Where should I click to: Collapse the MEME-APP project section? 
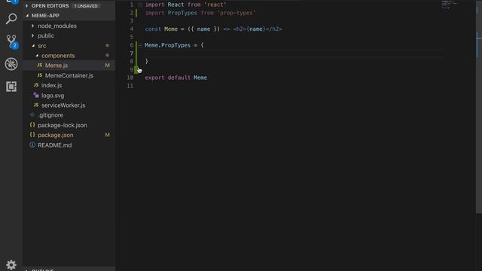(27, 15)
